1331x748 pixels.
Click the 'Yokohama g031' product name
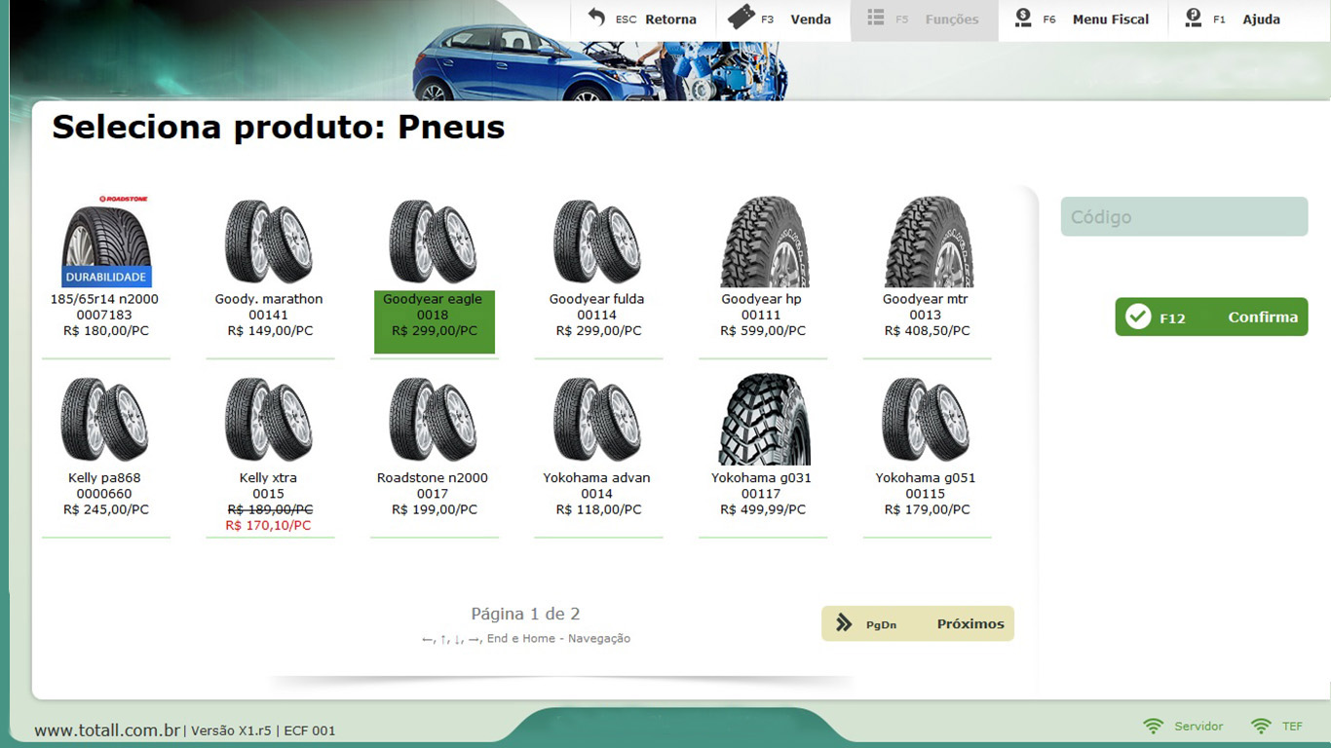coord(761,478)
